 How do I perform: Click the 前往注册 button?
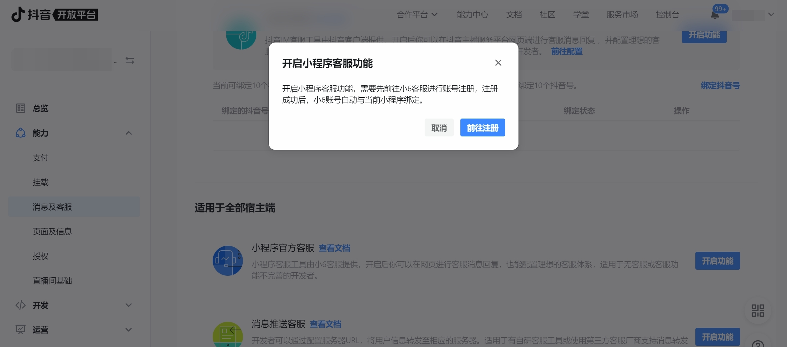pos(482,128)
